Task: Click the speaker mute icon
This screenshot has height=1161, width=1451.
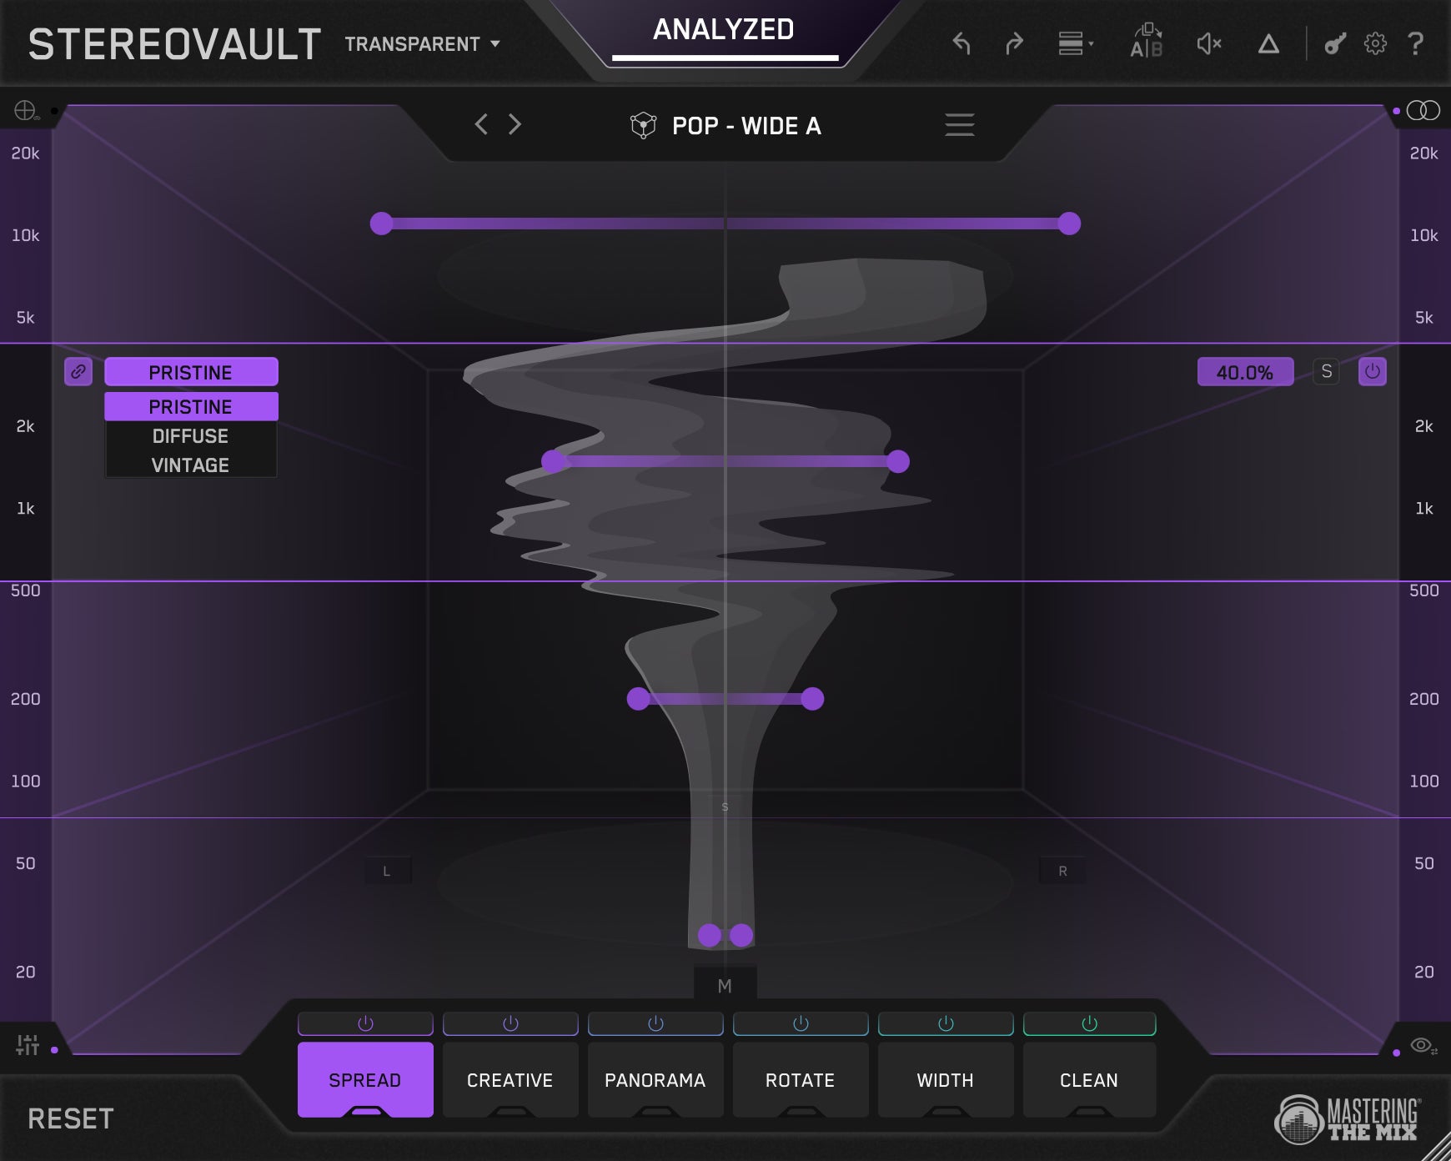Action: tap(1209, 43)
